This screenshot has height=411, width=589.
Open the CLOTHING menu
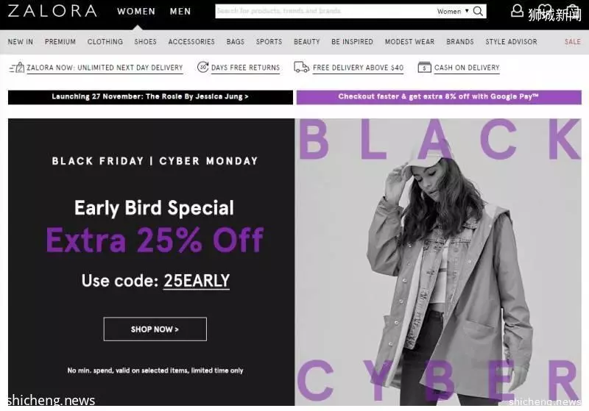pyautogui.click(x=105, y=42)
